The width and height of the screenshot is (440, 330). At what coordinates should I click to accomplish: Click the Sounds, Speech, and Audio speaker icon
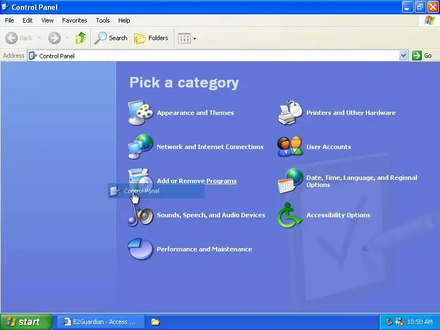coord(141,215)
